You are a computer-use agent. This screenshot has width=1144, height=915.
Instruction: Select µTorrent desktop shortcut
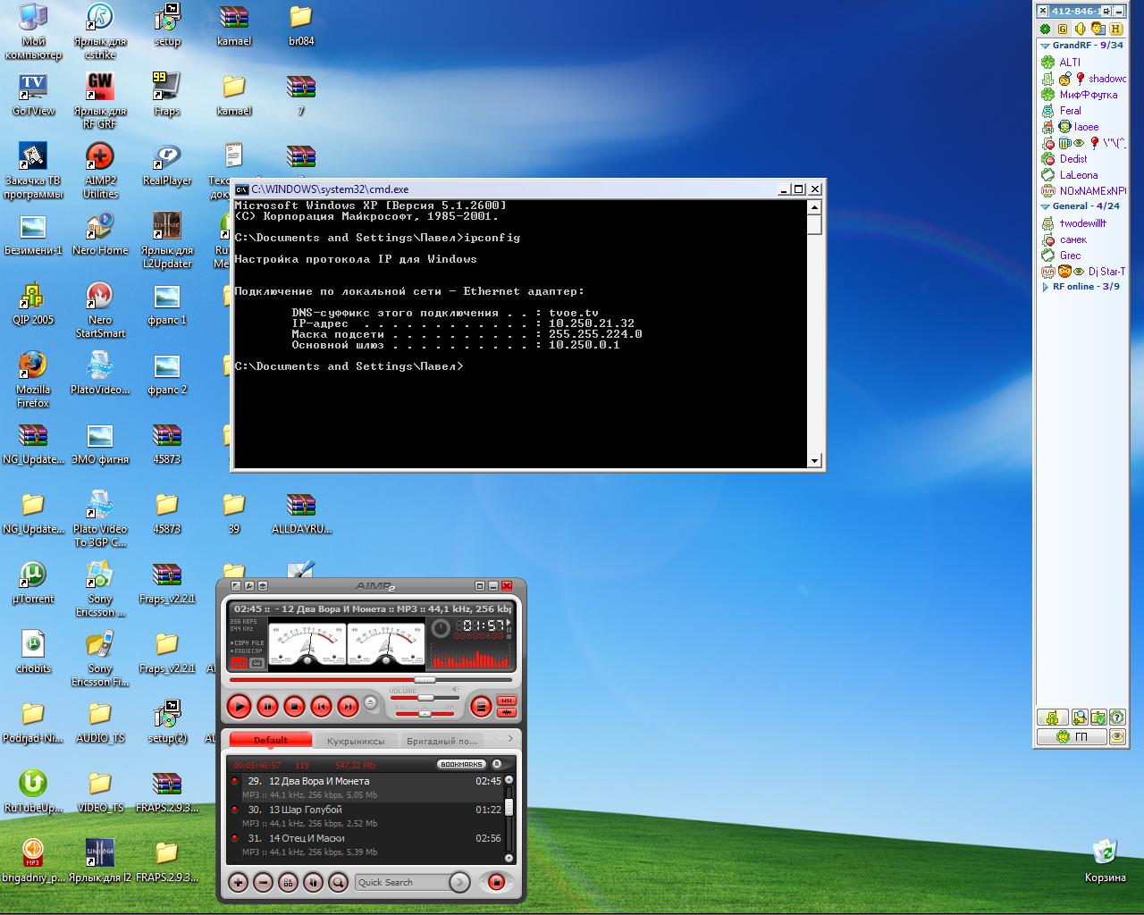[x=33, y=583]
